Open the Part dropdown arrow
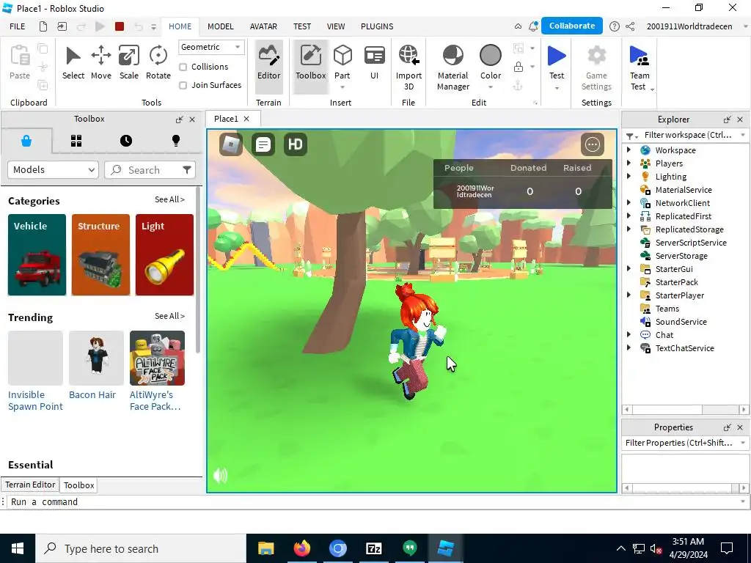 tap(342, 87)
